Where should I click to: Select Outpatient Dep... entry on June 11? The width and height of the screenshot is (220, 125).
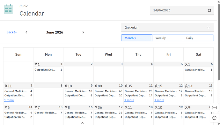[138, 95]
